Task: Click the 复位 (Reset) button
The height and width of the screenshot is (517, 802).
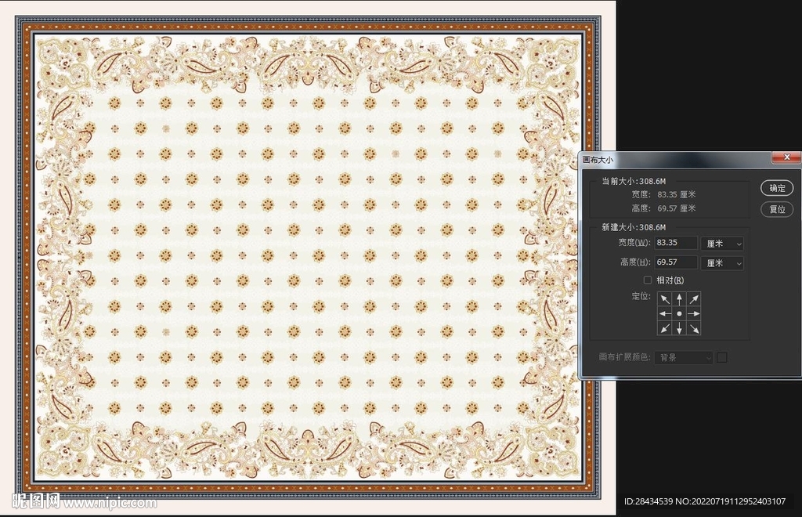Action: click(x=777, y=209)
